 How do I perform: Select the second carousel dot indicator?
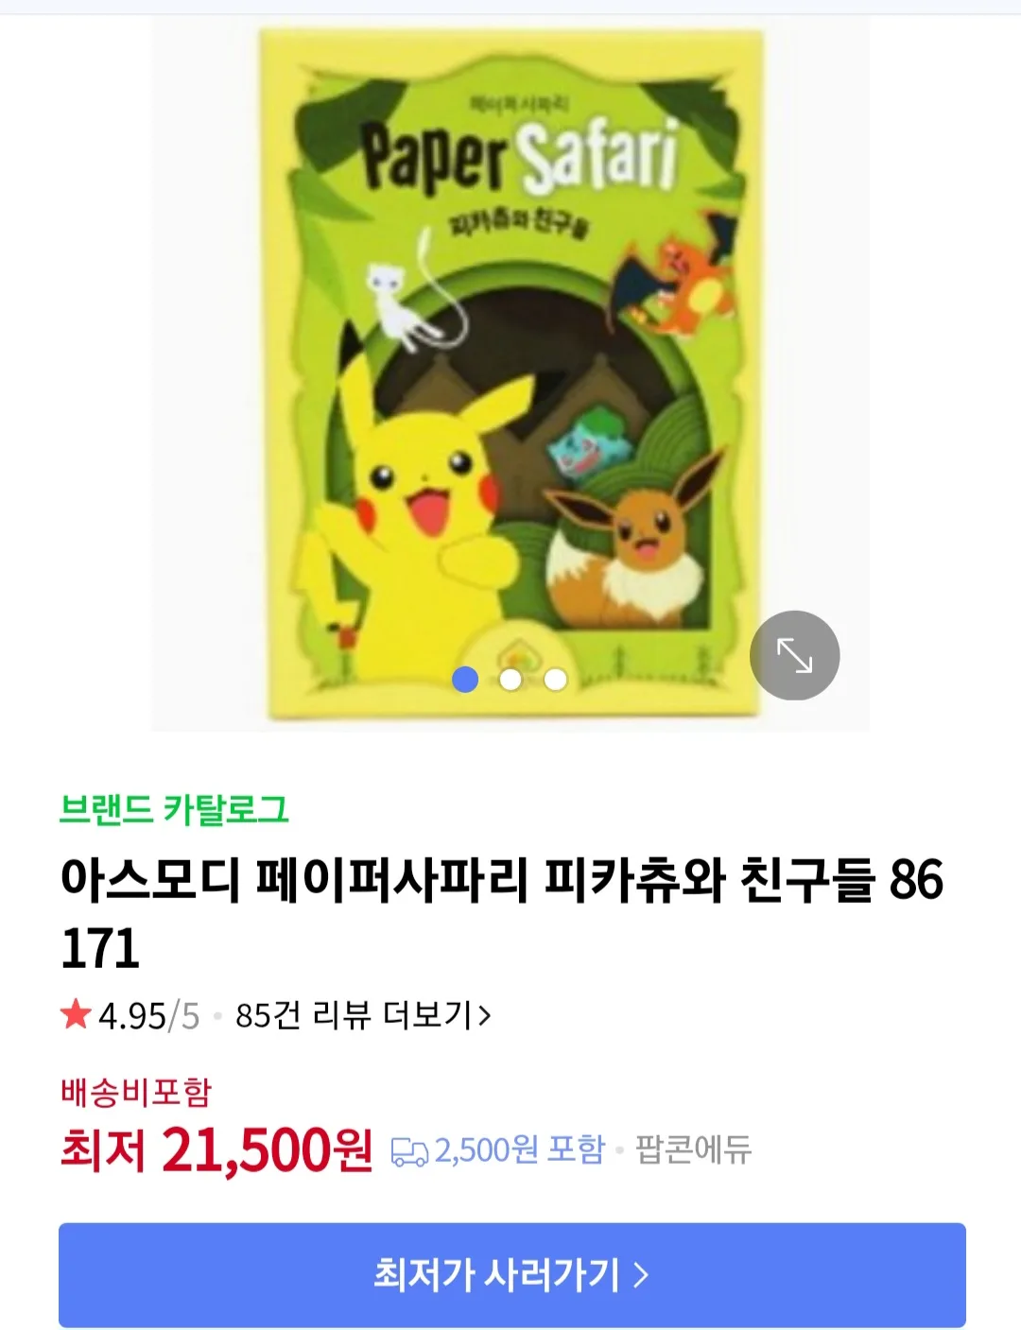tap(510, 680)
